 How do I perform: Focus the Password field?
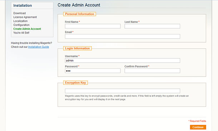pos(93,71)
